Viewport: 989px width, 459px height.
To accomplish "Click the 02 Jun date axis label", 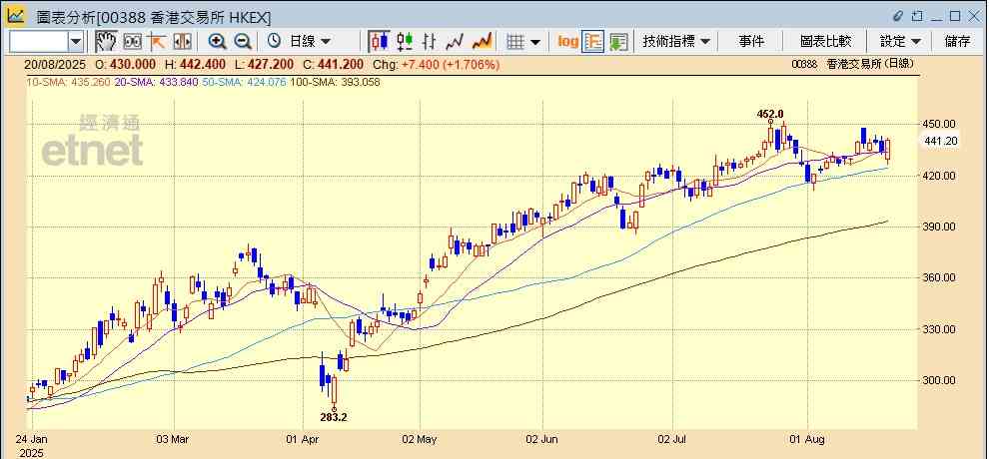I will point(542,438).
